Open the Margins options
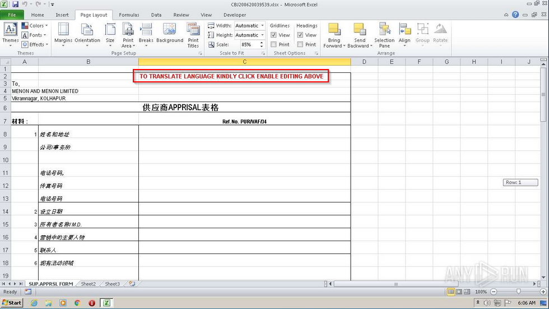Screen dimensions: 549x309 (x=63, y=35)
